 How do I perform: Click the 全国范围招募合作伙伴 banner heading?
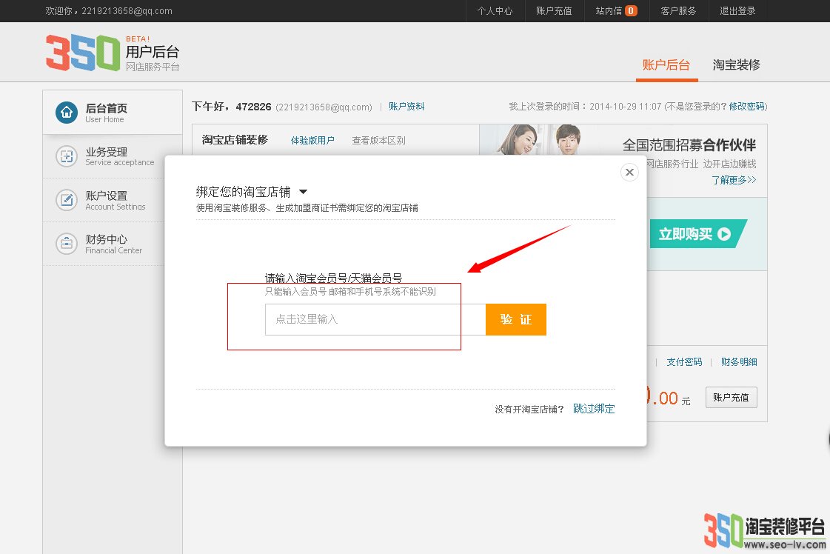coord(689,144)
